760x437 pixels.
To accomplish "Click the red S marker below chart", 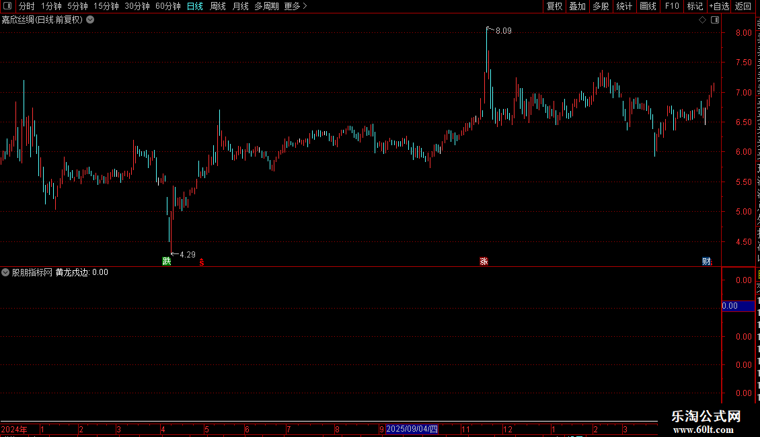I will point(202,262).
